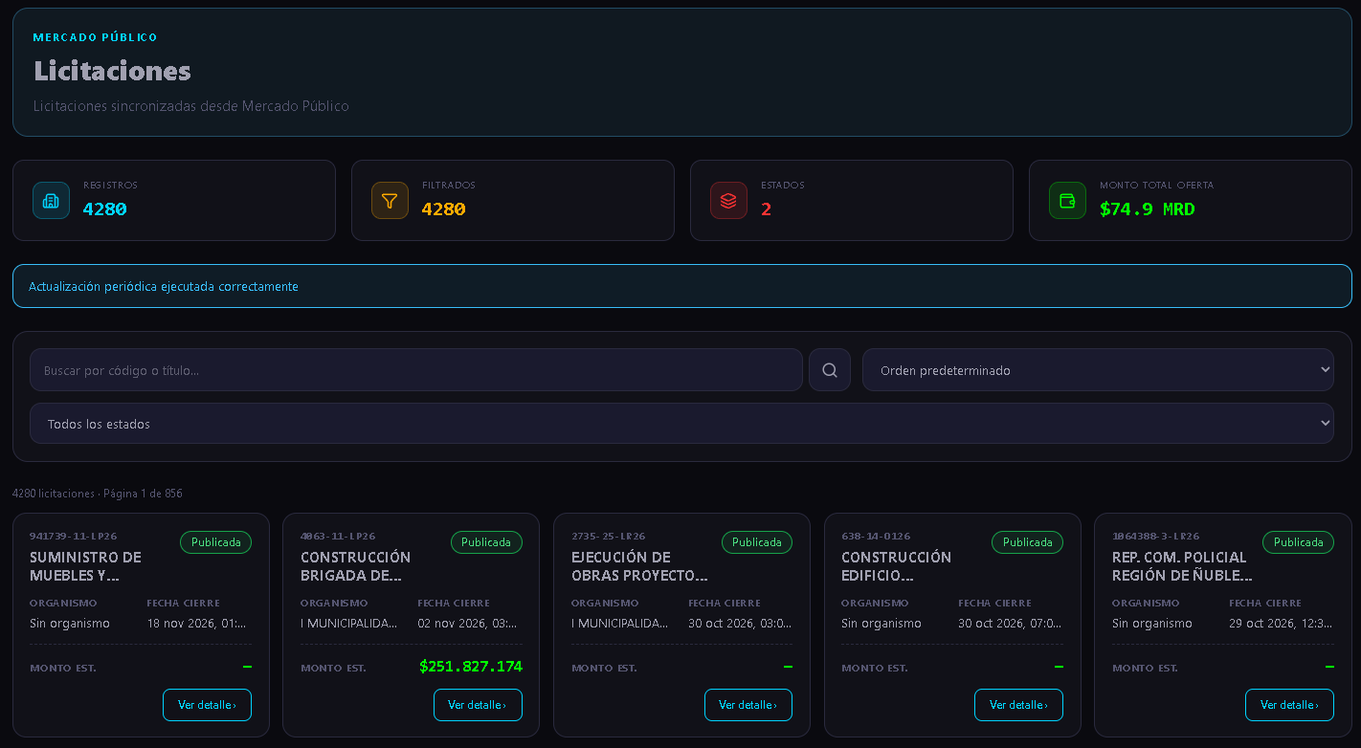Image resolution: width=1361 pixels, height=748 pixels.
Task: Click Publicada badge on REP. COM. POLICIAL card
Action: 1298,542
